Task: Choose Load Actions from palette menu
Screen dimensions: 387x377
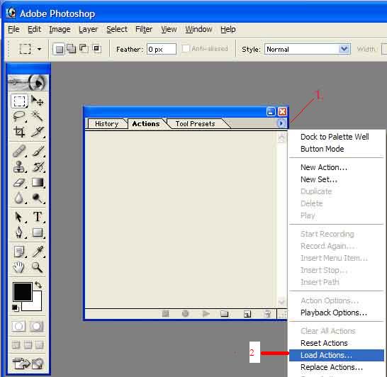Action: coord(337,355)
